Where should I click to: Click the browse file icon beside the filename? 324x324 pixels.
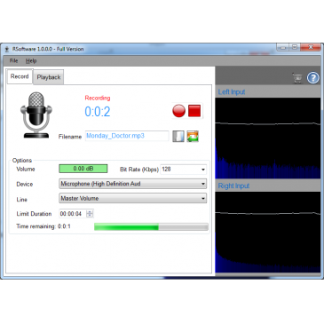[178, 137]
